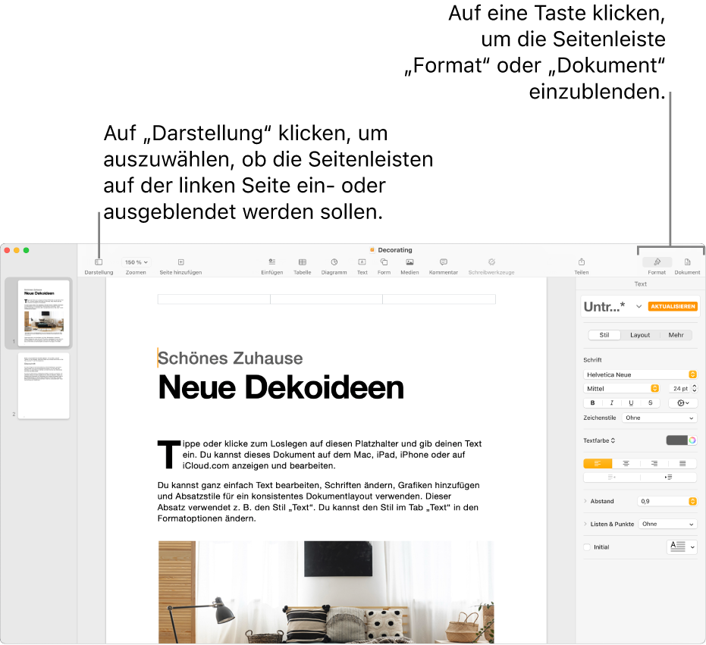Toggle strikethrough formatting
706x645 pixels.
tap(650, 403)
